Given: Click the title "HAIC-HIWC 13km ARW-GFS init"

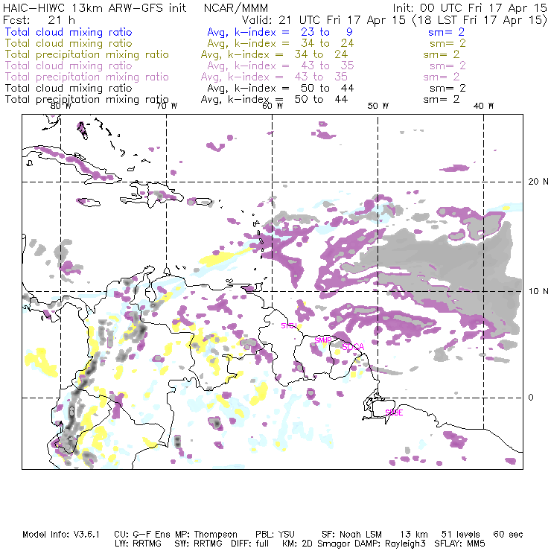Looking at the screenshot, I should pos(95,7).
